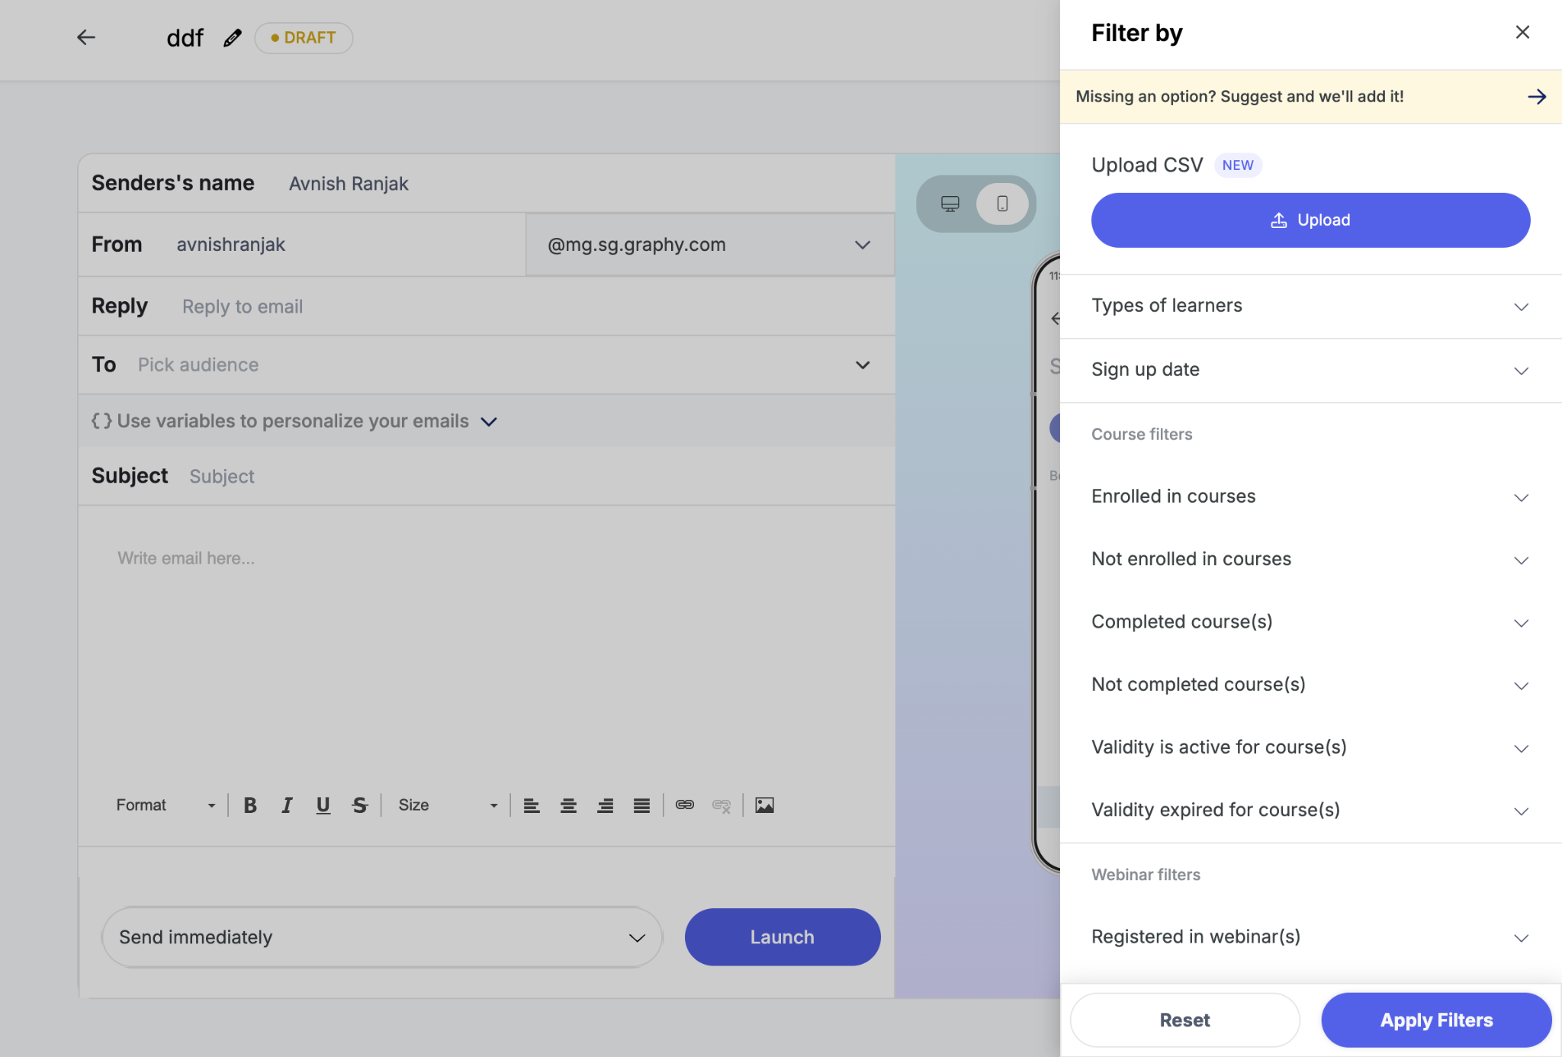Expand Validity is active for course(s) filter
Screen dimensions: 1562x1057
point(1310,747)
